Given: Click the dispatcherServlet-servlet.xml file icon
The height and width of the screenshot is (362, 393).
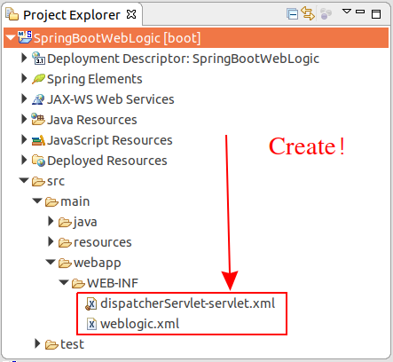Looking at the screenshot, I should pyautogui.click(x=91, y=303).
